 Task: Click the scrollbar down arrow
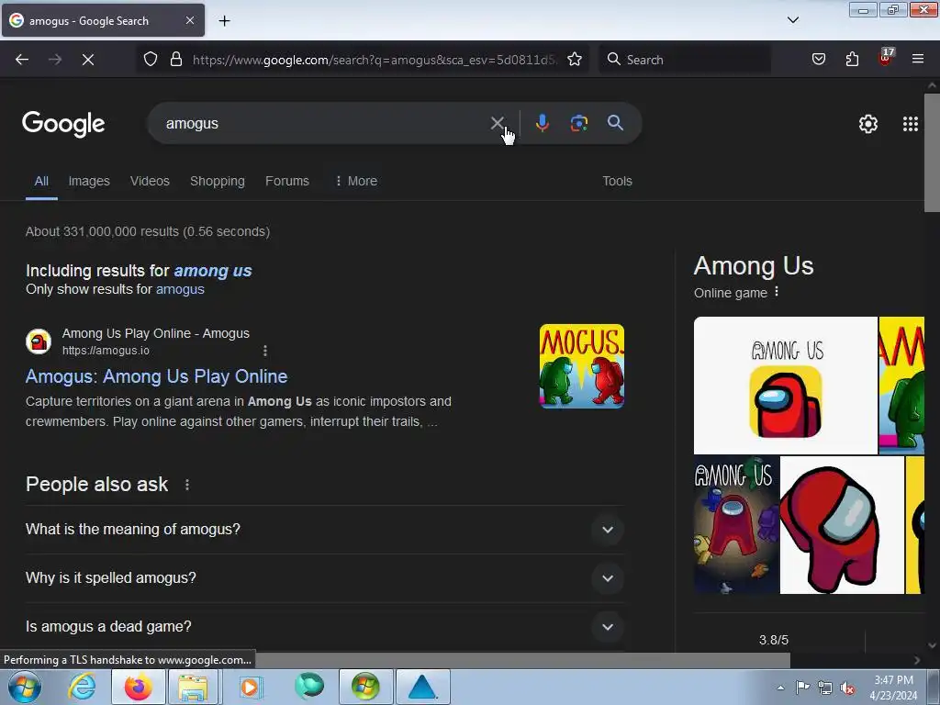pyautogui.click(x=932, y=645)
